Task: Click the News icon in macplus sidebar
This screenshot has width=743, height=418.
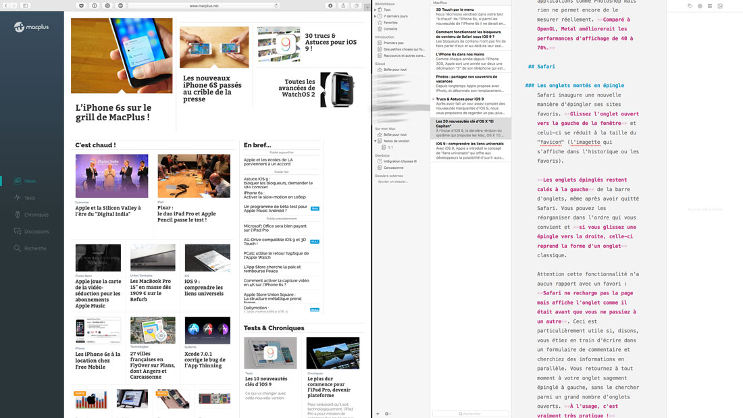Action: point(18,180)
